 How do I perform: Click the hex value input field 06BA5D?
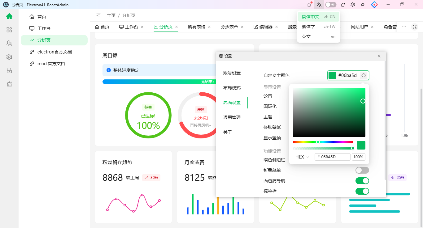333,157
